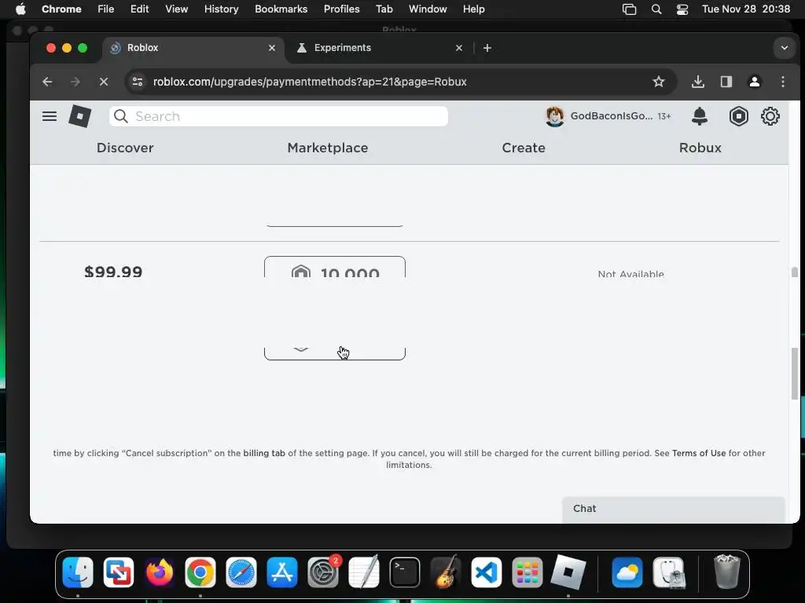Open Visual Studio Code from the Dock
This screenshot has height=603, width=805.
pyautogui.click(x=486, y=572)
